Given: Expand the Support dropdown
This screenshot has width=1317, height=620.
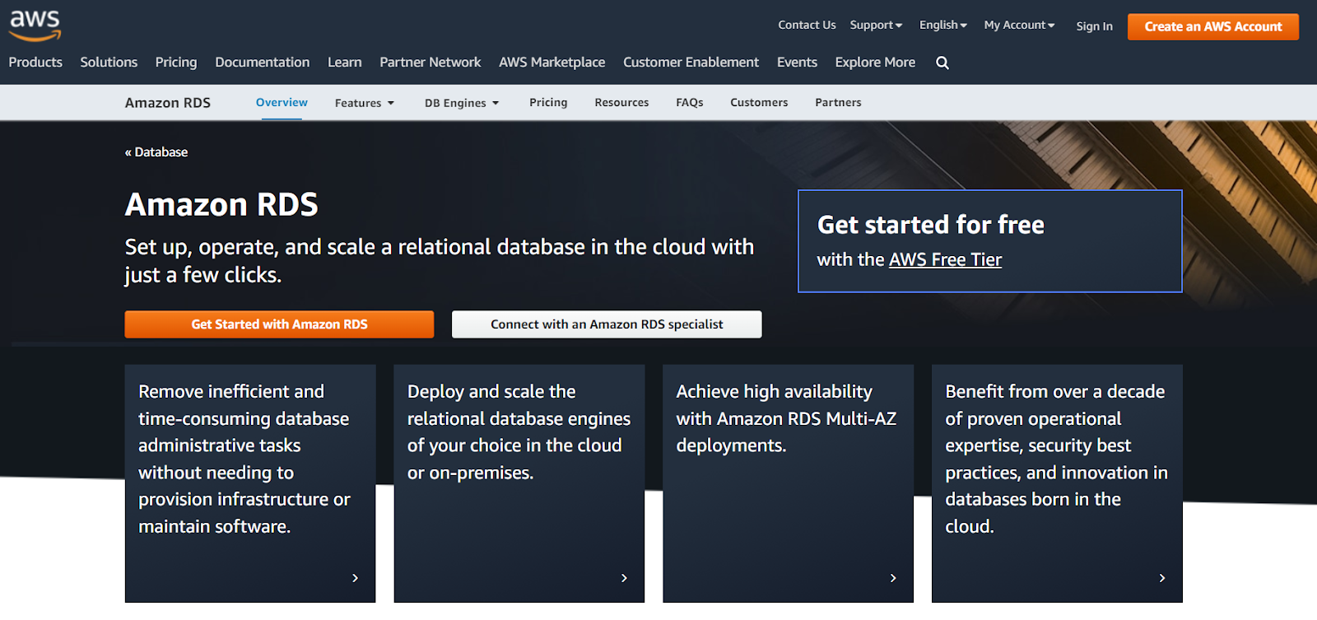Looking at the screenshot, I should tap(876, 26).
